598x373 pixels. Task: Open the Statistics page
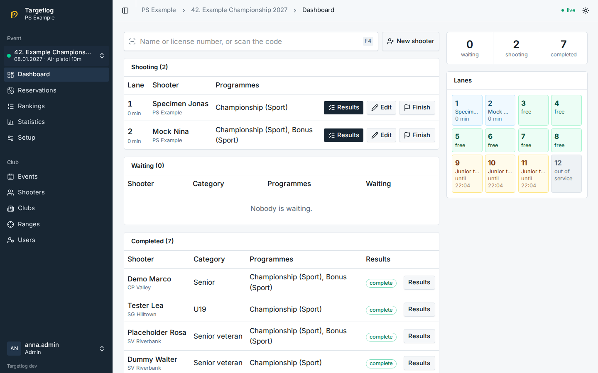tap(56, 122)
